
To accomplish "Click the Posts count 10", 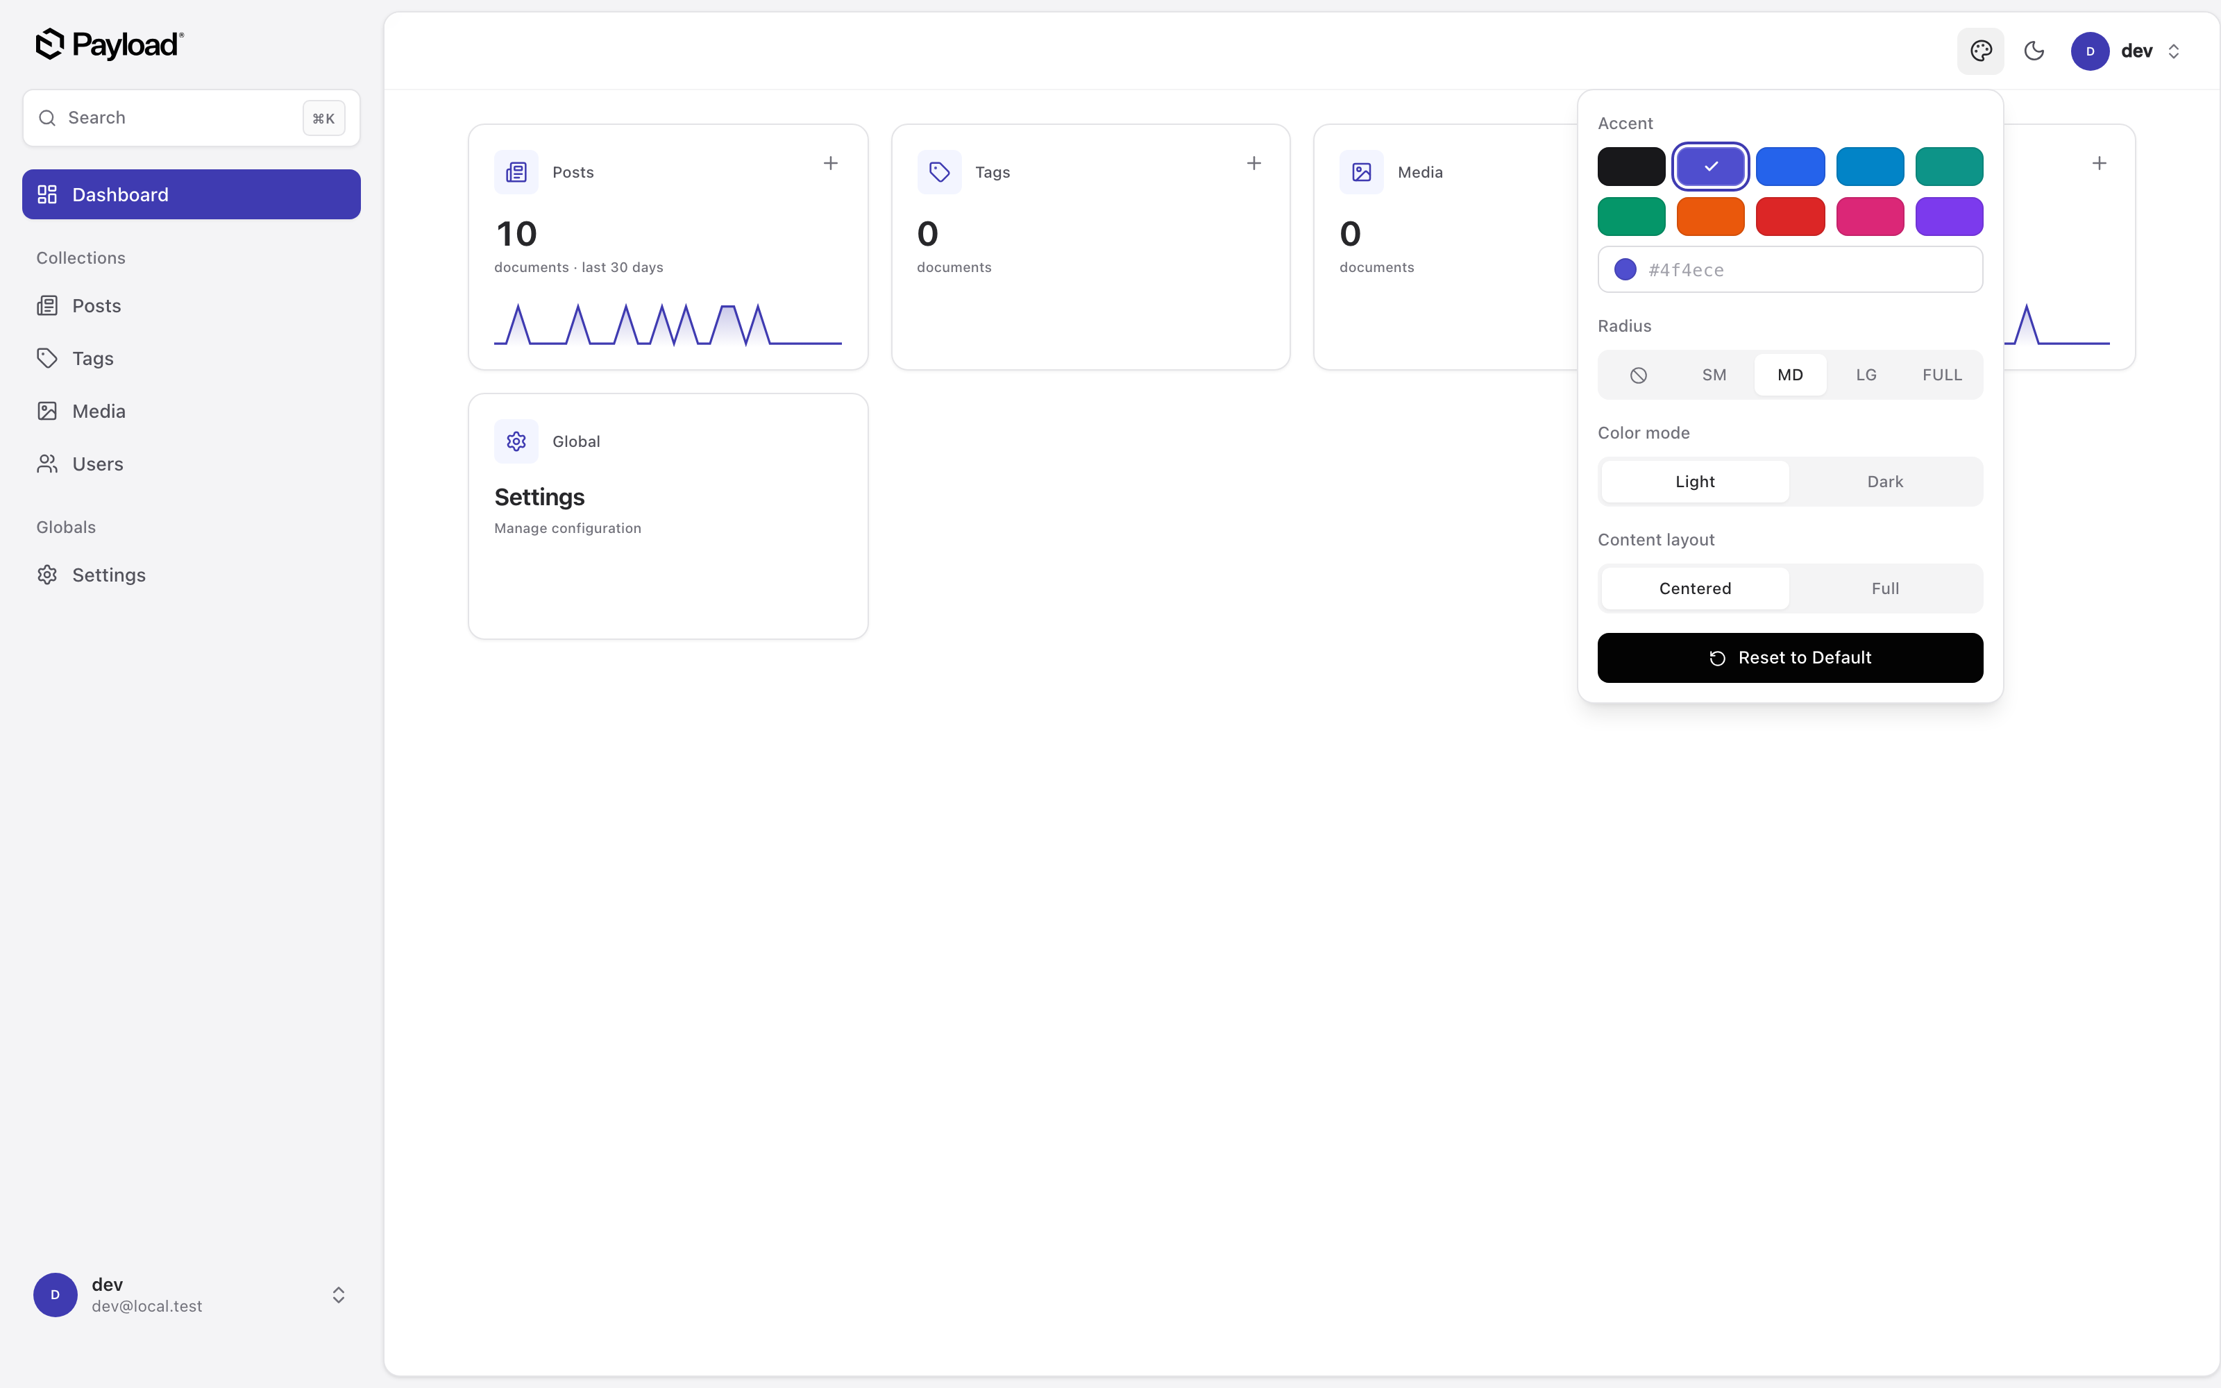I will click(x=516, y=234).
